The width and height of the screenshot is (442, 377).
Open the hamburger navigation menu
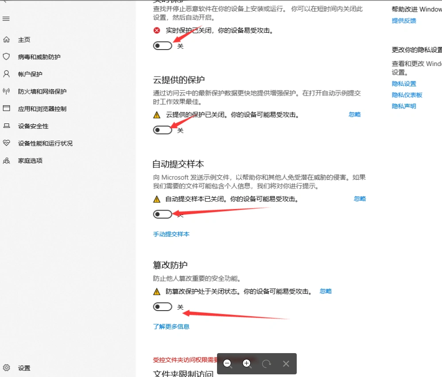coord(6,19)
